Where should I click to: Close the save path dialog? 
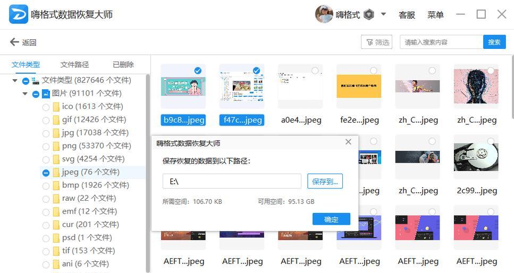point(349,142)
